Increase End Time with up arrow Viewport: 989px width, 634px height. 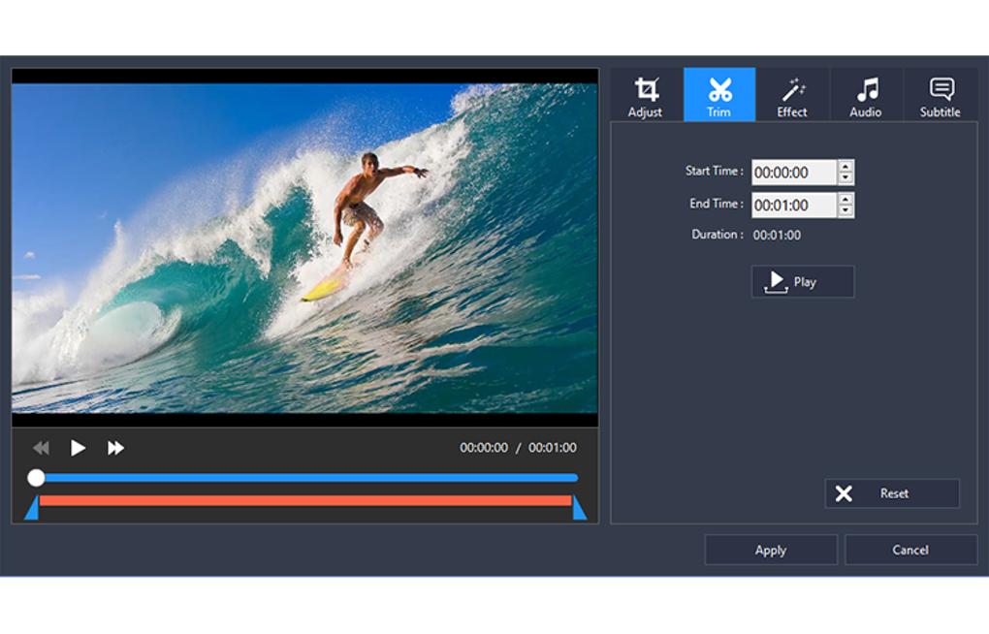click(x=845, y=200)
